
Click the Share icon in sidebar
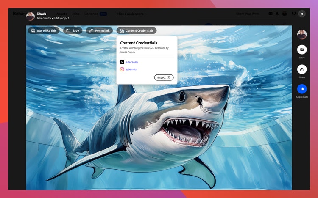(302, 69)
